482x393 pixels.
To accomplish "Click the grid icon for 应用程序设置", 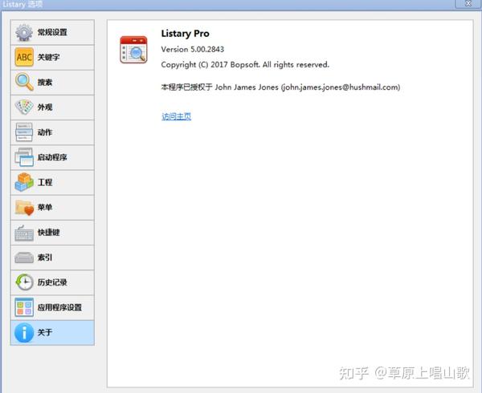I will [24, 307].
